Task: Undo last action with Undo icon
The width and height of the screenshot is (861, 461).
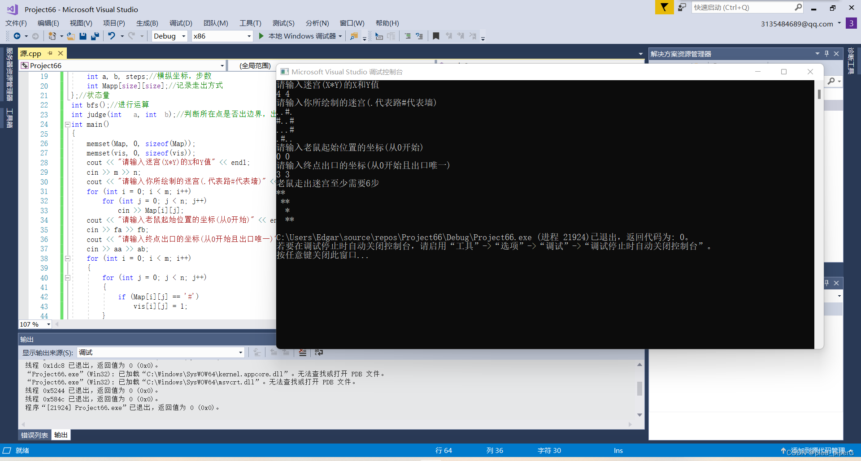Action: tap(112, 36)
